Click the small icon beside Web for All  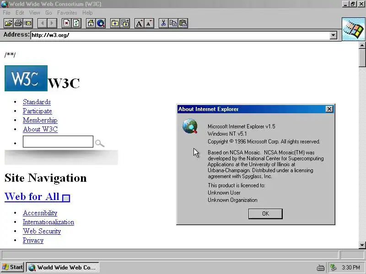coord(66,198)
